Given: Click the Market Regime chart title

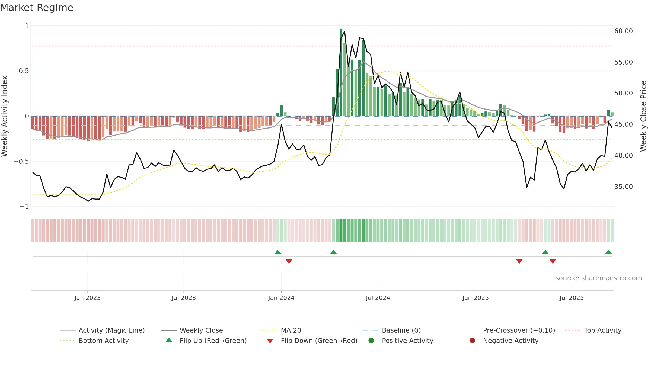Looking at the screenshot, I should pos(37,8).
